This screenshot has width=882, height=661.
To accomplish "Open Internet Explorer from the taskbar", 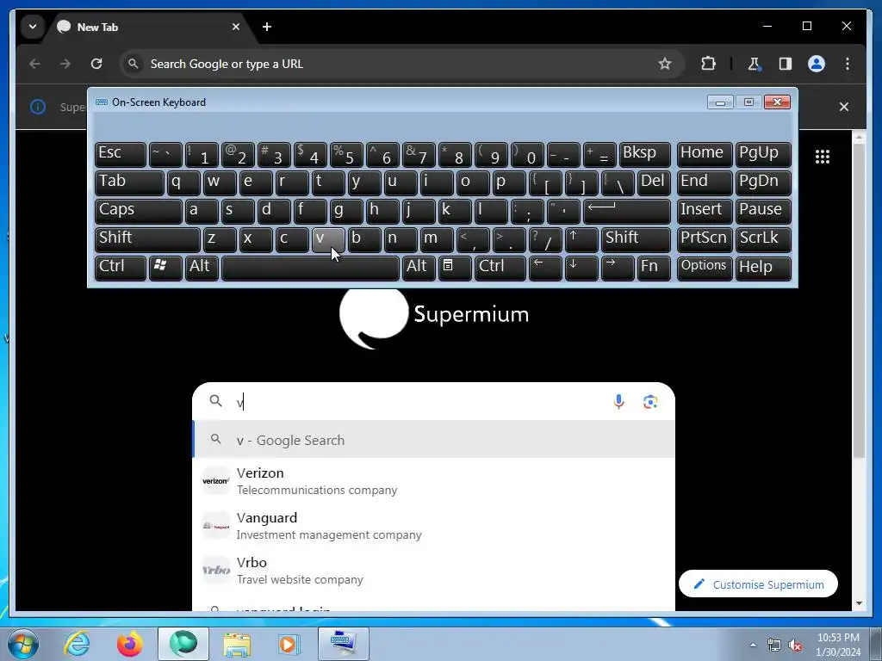I will [77, 644].
